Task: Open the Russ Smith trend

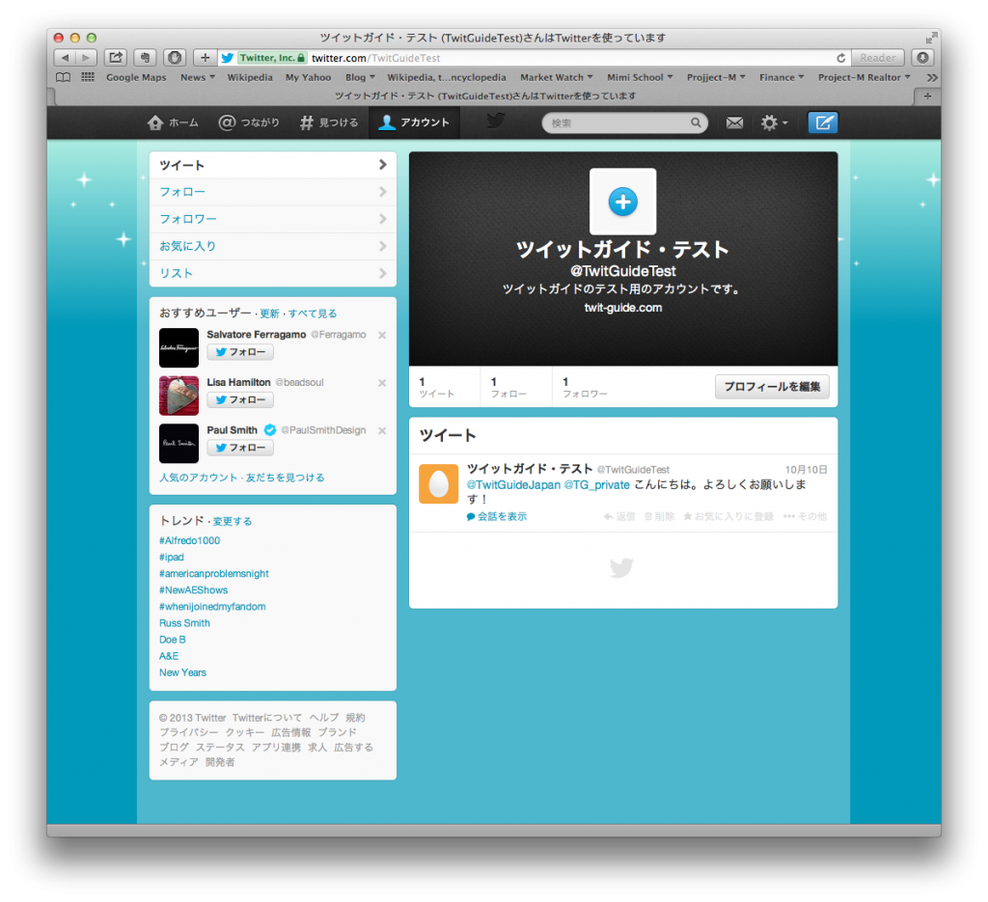Action: 184,623
